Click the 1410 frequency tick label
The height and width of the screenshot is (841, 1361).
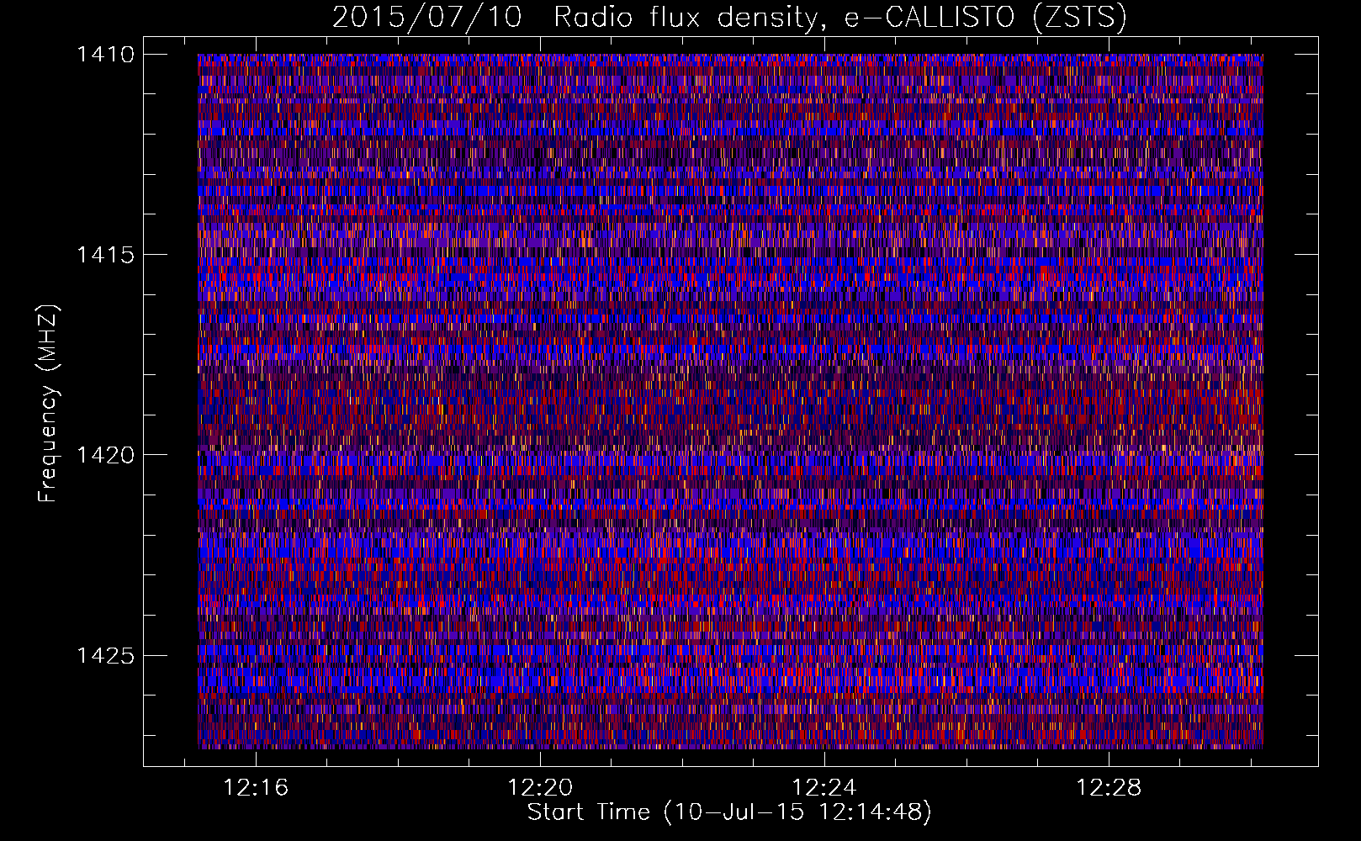click(x=105, y=55)
